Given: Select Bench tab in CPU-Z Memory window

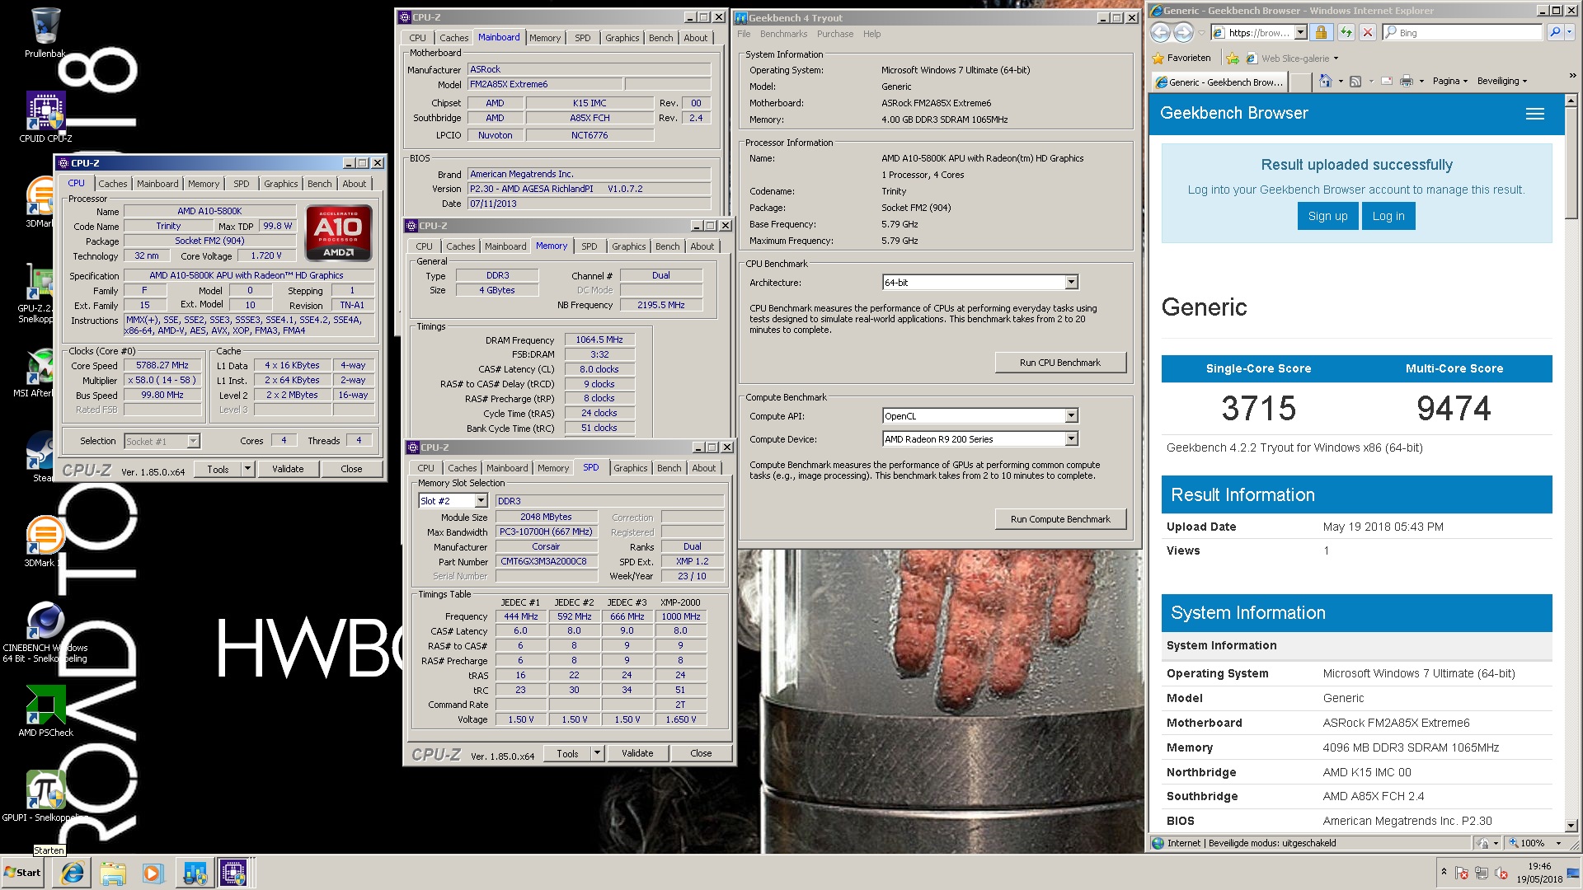Looking at the screenshot, I should (667, 246).
